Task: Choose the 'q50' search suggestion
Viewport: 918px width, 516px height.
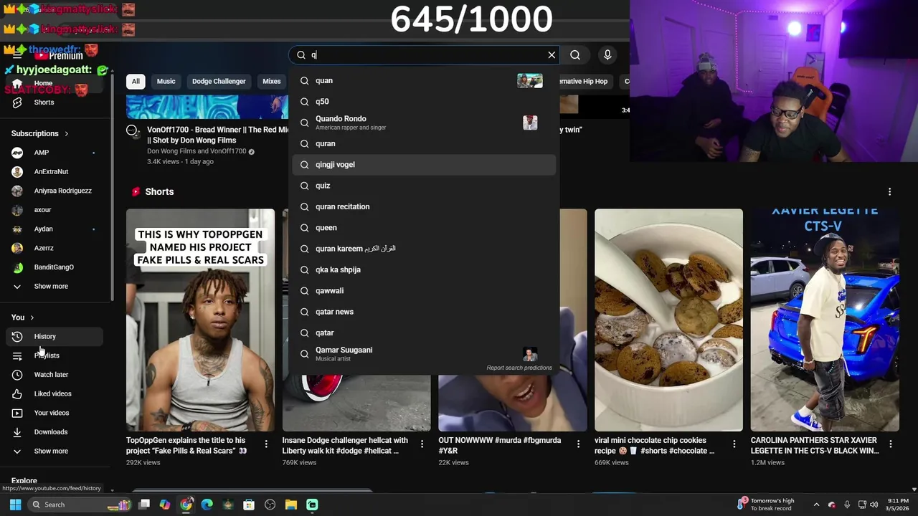Action: click(424, 102)
